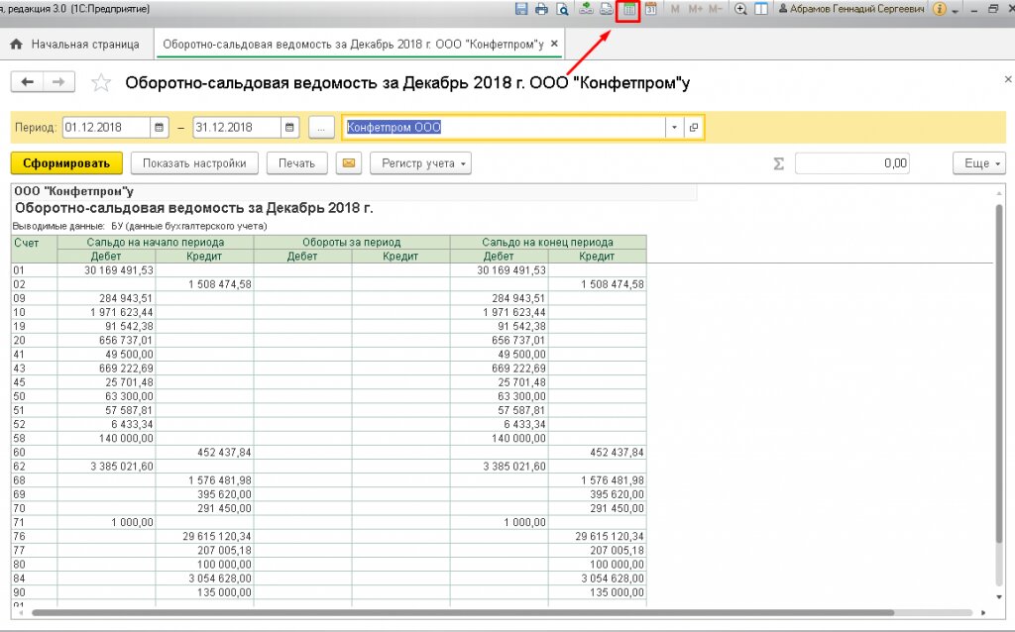The width and height of the screenshot is (1015, 632).
Task: Click the M+ memory add button
Action: [x=695, y=9]
